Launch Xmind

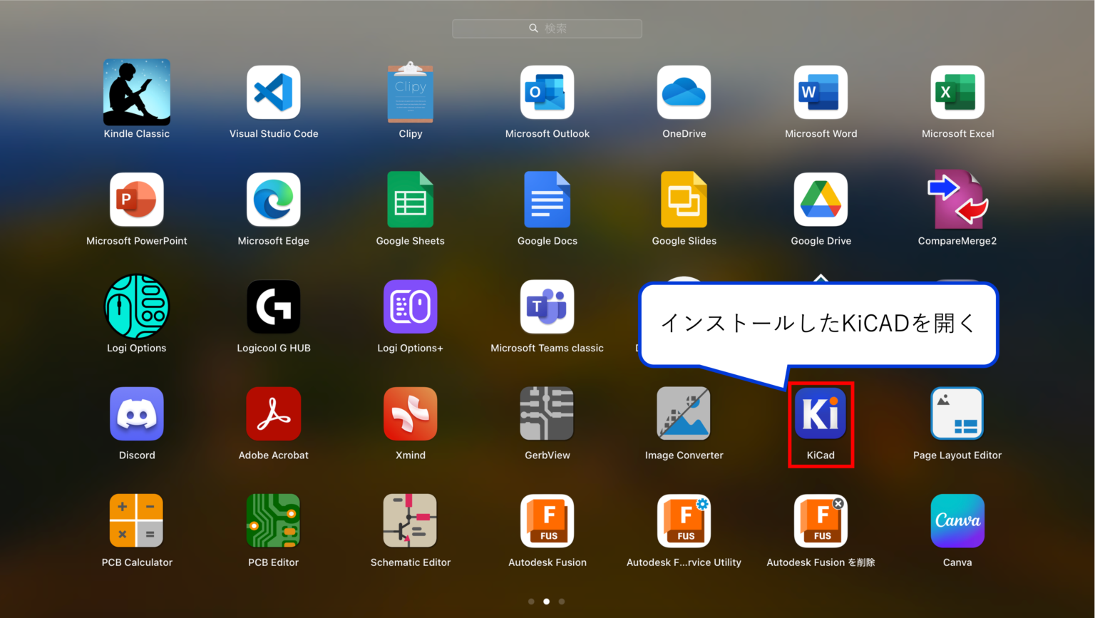(x=410, y=413)
